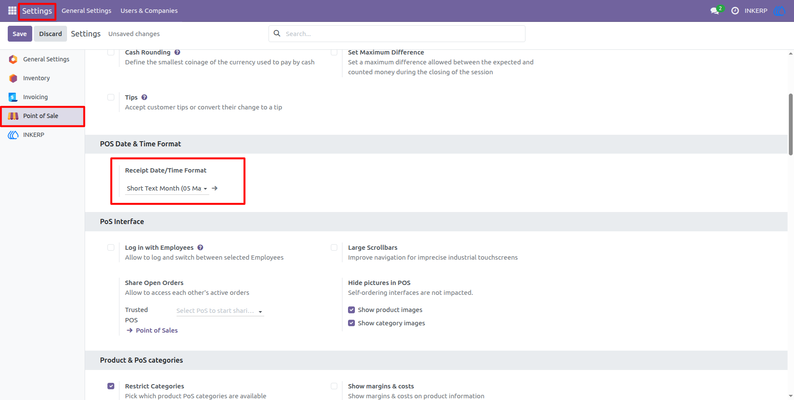Open the INKERP user avatar icon

coord(779,11)
